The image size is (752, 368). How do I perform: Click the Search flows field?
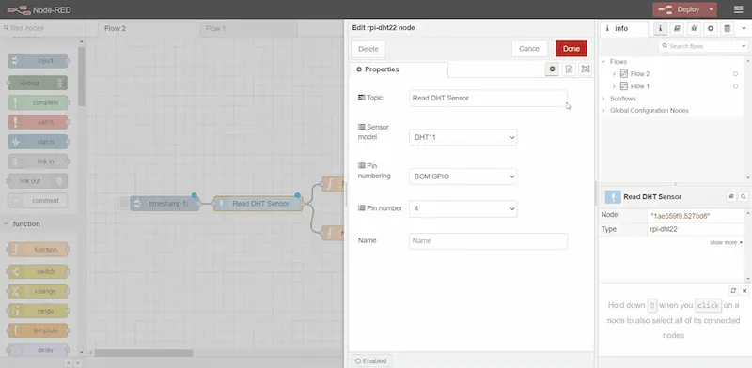tap(699, 46)
